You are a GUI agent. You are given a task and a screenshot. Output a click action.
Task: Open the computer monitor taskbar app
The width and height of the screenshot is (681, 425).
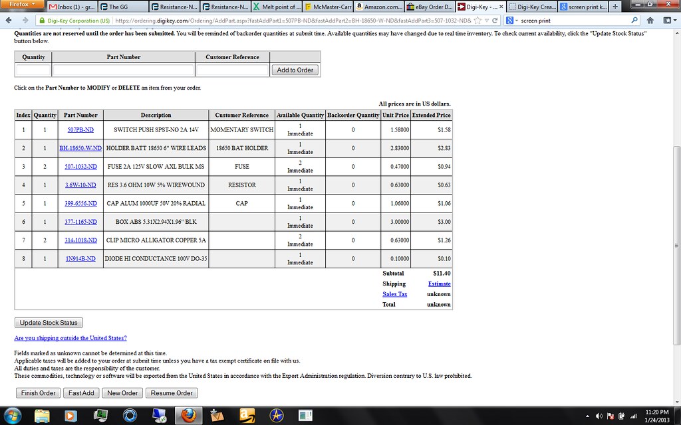pyautogui.click(x=100, y=416)
